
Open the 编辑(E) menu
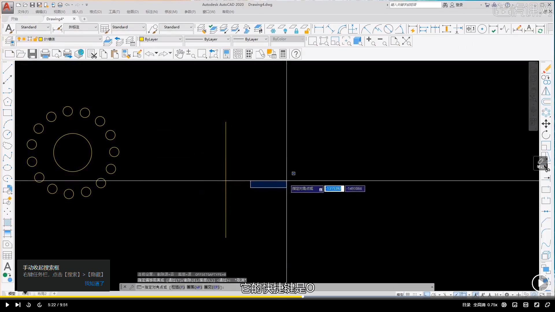tap(41, 12)
